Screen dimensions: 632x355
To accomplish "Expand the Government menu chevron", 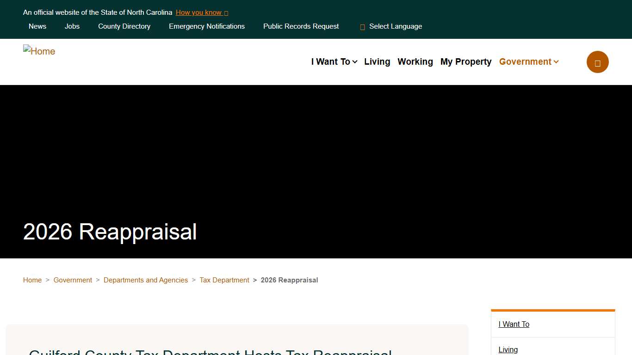I will (556, 62).
